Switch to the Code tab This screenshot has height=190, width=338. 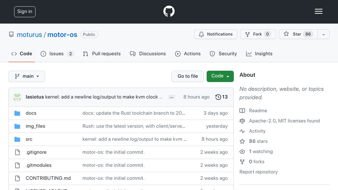tap(22, 54)
